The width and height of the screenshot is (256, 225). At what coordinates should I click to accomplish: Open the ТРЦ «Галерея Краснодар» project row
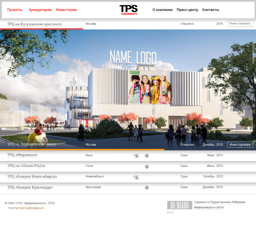[x=30, y=187]
